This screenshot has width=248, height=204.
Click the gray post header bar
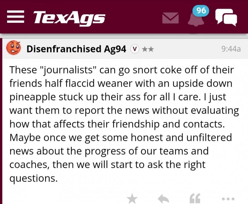[x=186, y=49]
